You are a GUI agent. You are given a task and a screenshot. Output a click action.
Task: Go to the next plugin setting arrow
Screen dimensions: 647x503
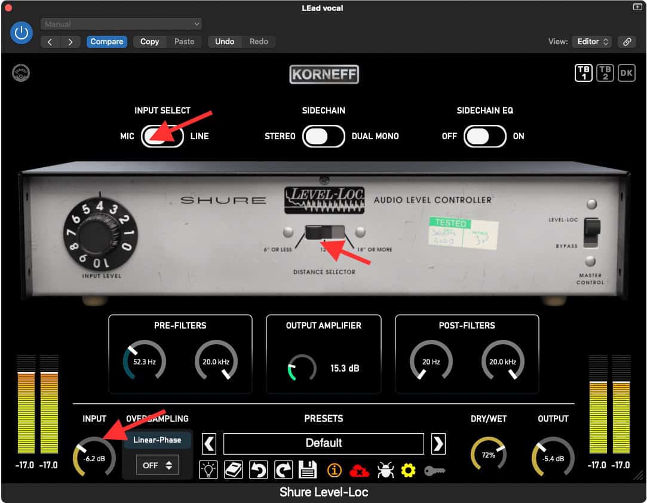[70, 42]
